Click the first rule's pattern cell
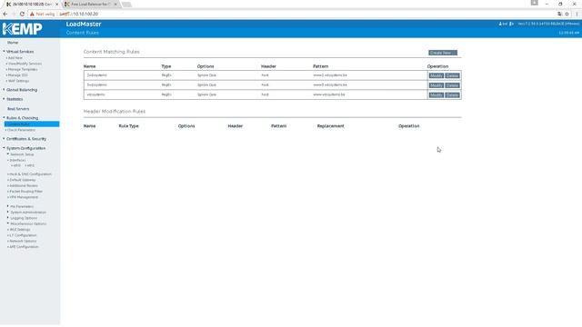 point(330,75)
